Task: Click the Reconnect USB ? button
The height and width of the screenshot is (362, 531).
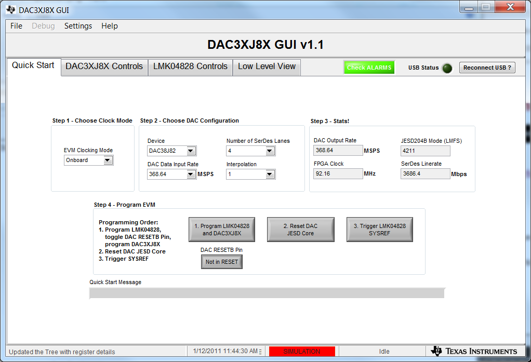Action: pyautogui.click(x=487, y=68)
